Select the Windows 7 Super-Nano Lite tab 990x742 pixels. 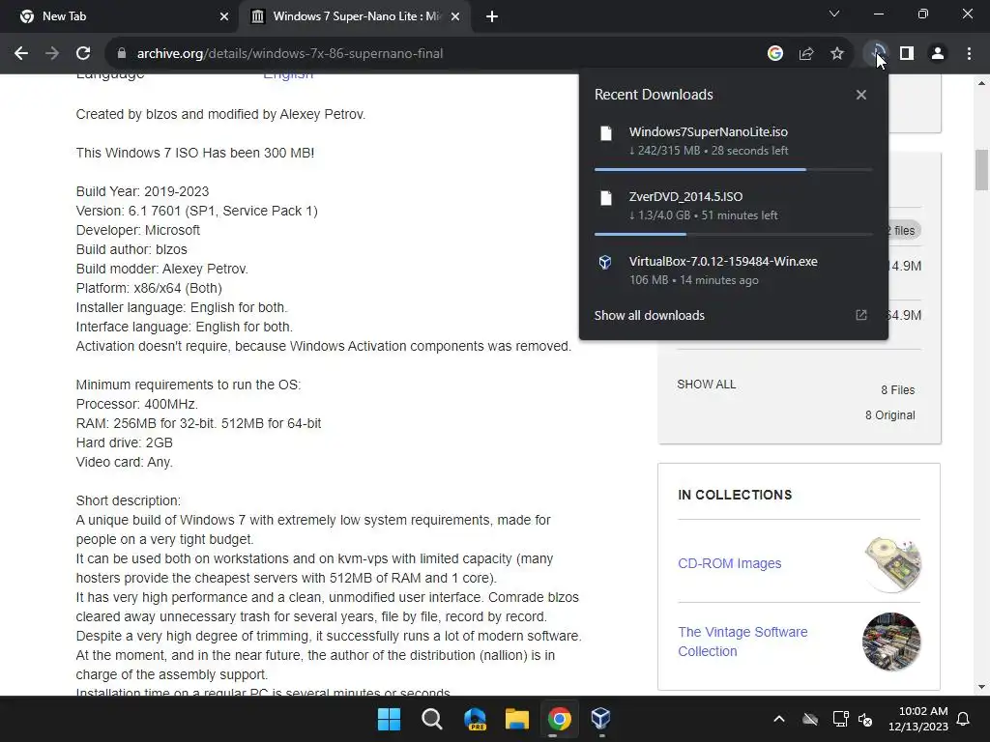[356, 16]
